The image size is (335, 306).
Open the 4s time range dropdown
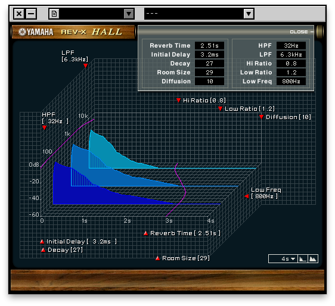pos(283,259)
